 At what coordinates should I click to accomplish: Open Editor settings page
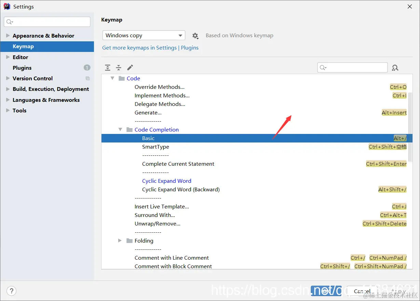21,57
